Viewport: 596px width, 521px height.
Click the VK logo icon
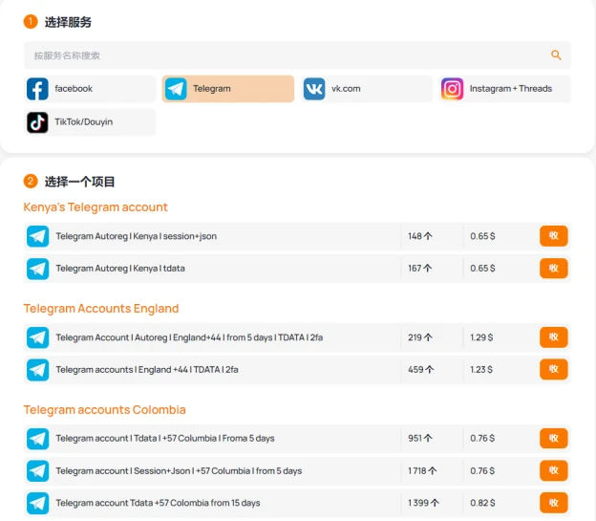tap(314, 89)
